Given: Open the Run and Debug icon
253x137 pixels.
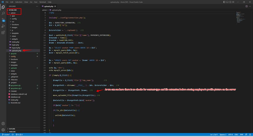Looking at the screenshot, I should pyautogui.click(x=3, y=26).
